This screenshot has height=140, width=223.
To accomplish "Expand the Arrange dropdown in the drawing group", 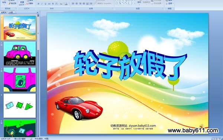I will coord(139,3).
